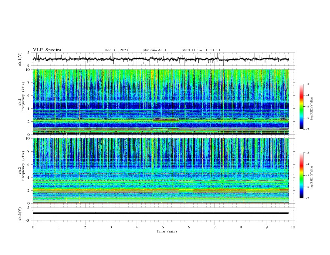This screenshot has height=255, width=330.
Task: Click time axis tick label "7"
Action: (x=215, y=227)
